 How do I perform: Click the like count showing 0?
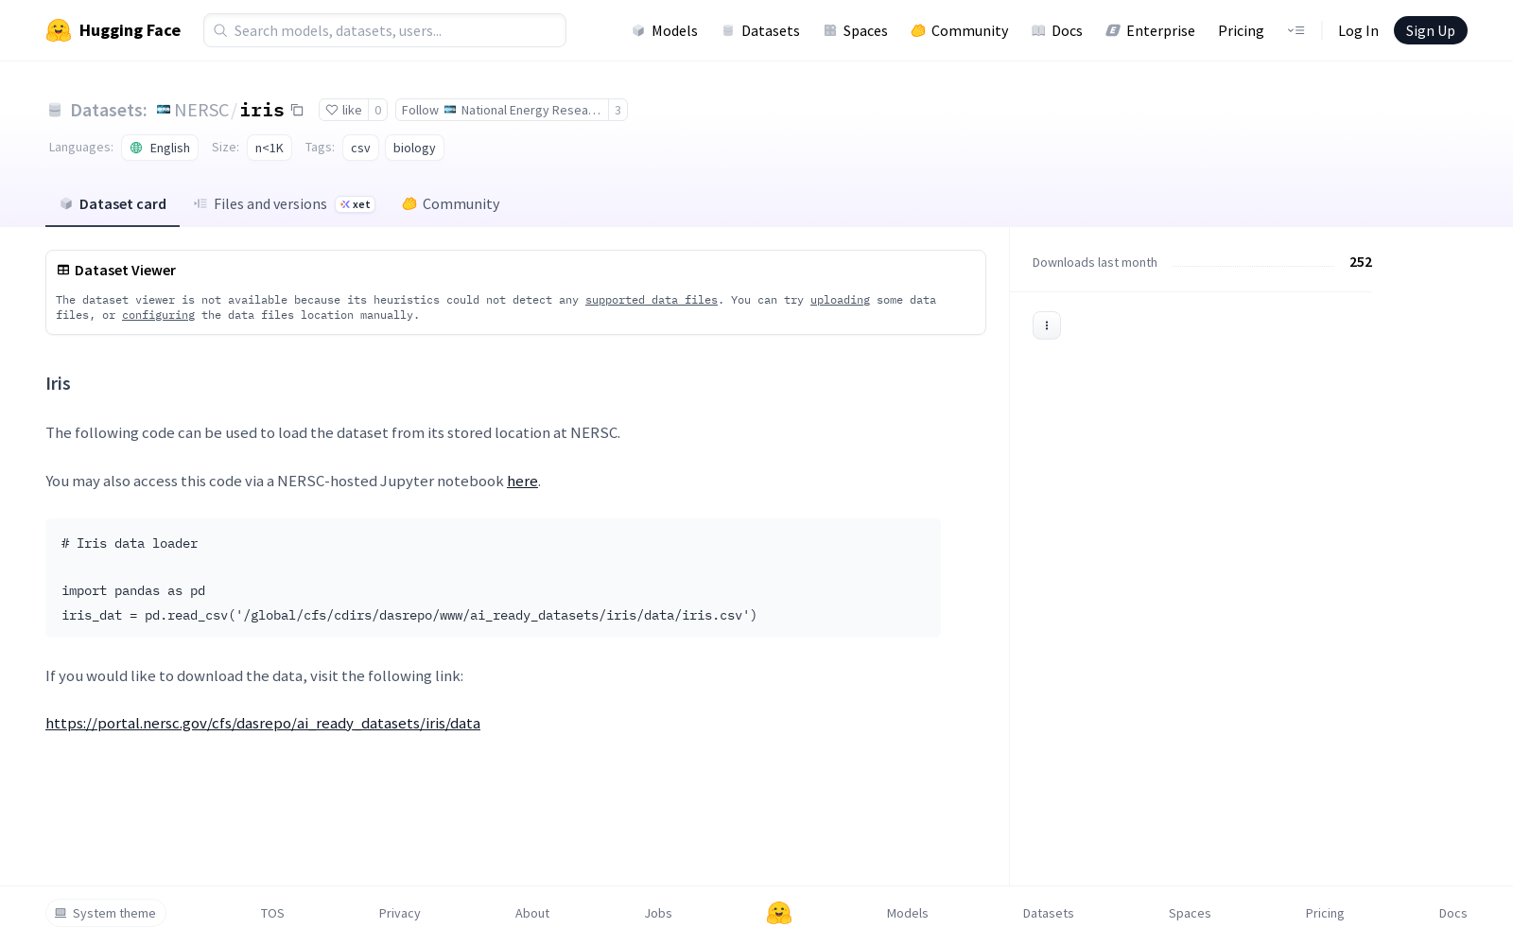click(x=378, y=110)
